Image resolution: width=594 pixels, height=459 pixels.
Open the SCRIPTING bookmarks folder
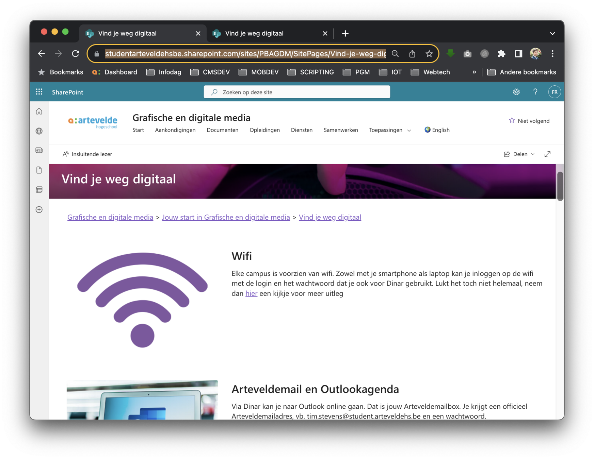point(310,72)
